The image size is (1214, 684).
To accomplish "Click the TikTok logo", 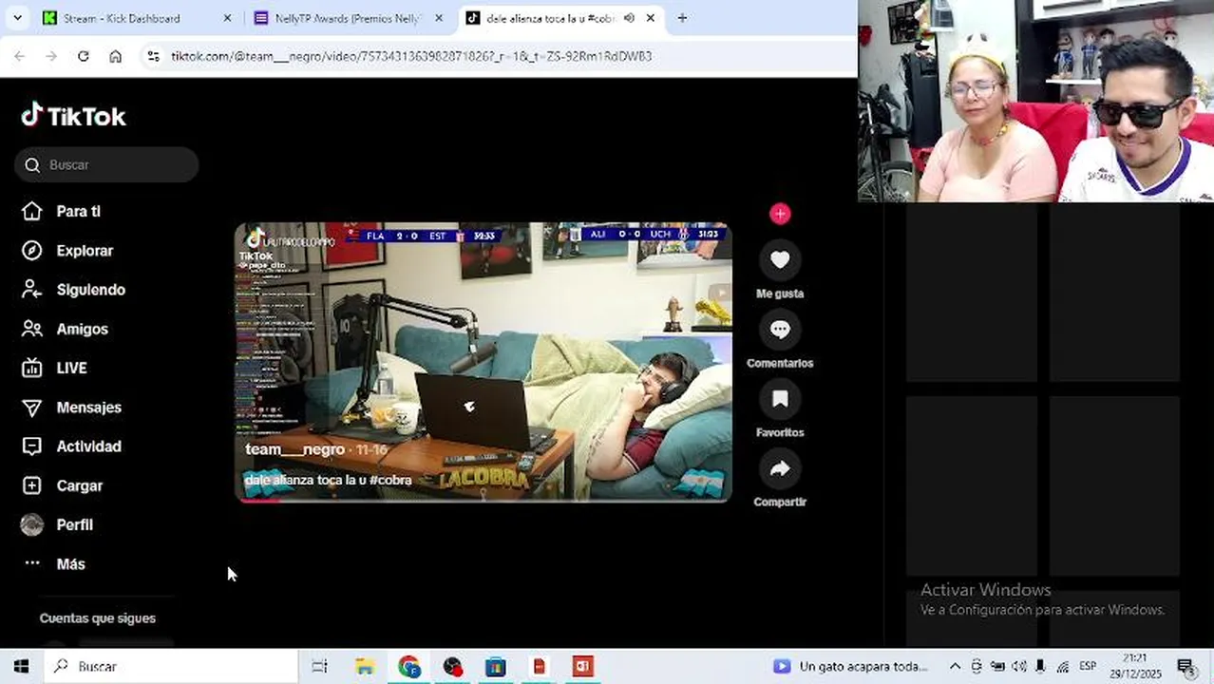I will coord(74,116).
